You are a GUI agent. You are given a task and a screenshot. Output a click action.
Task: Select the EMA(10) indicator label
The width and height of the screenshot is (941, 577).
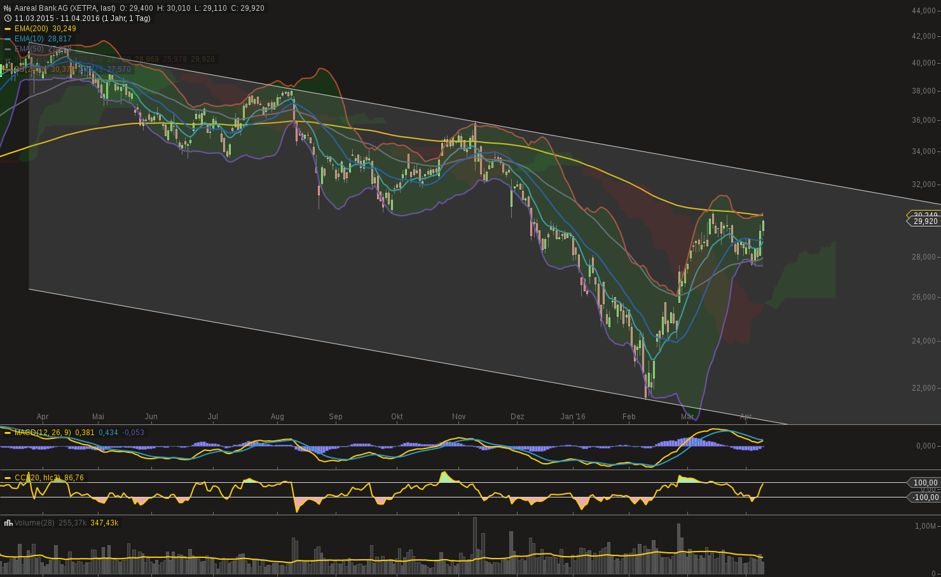click(29, 39)
